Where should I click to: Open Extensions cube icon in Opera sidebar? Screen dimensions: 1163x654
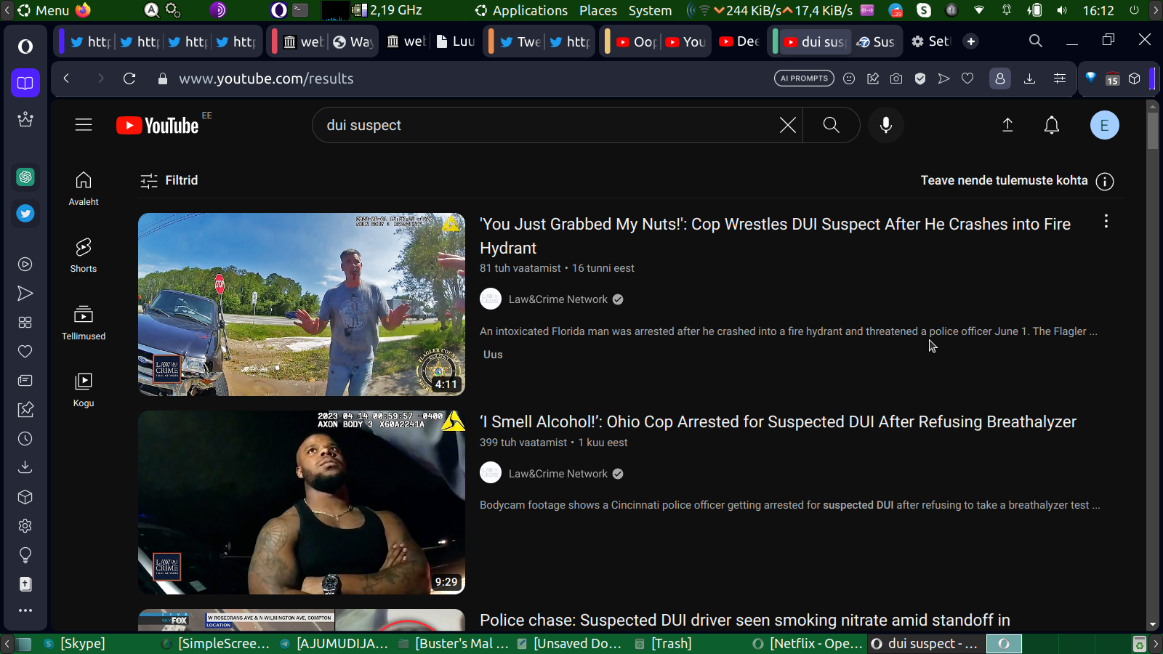pyautogui.click(x=25, y=497)
